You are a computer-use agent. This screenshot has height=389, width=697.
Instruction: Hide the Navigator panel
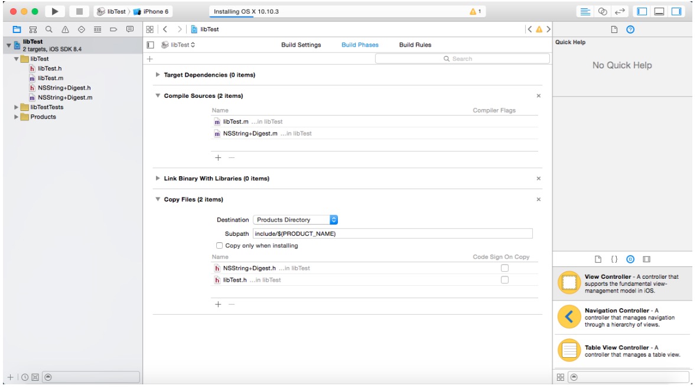[642, 12]
